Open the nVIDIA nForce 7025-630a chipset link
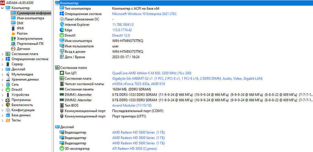The width and height of the screenshot is (313, 152). pos(139,84)
